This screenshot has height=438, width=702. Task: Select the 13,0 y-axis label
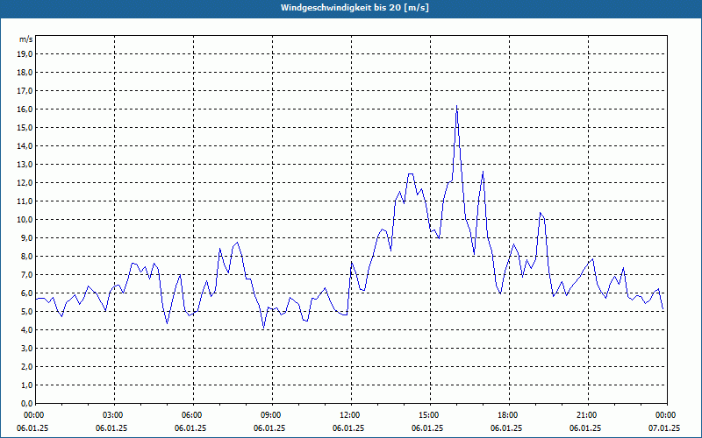point(25,165)
